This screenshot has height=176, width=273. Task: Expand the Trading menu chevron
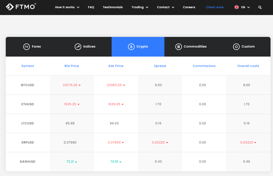click(x=147, y=7)
